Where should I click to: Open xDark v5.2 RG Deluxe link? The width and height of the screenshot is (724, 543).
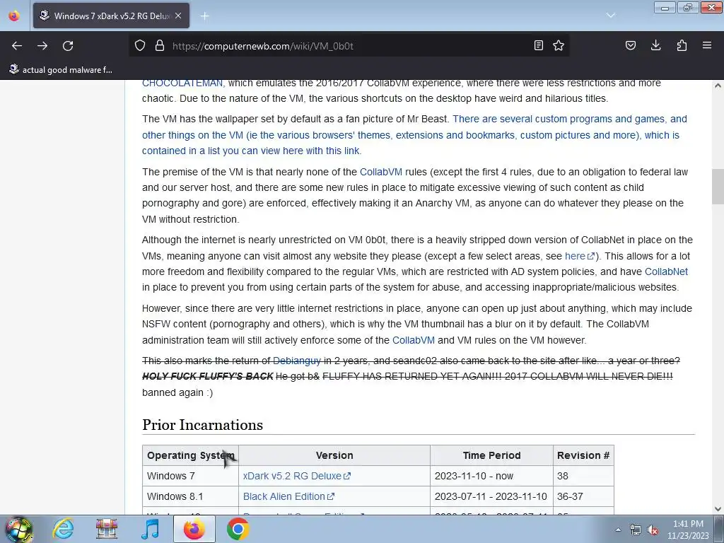click(297, 476)
